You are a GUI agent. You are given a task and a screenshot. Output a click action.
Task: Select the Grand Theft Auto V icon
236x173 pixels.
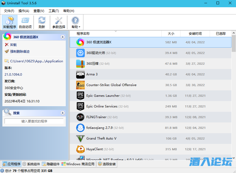coord(80,139)
